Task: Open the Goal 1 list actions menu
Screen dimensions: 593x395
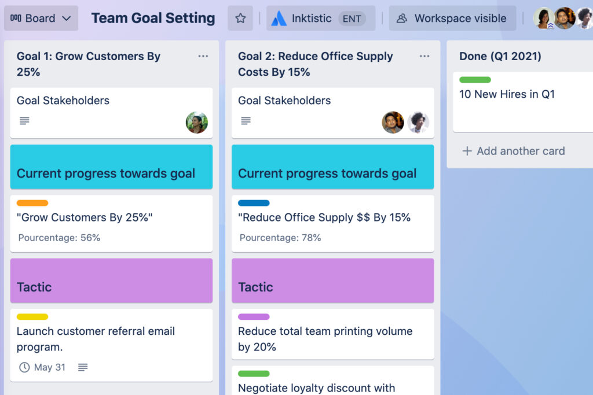Action: [x=203, y=56]
